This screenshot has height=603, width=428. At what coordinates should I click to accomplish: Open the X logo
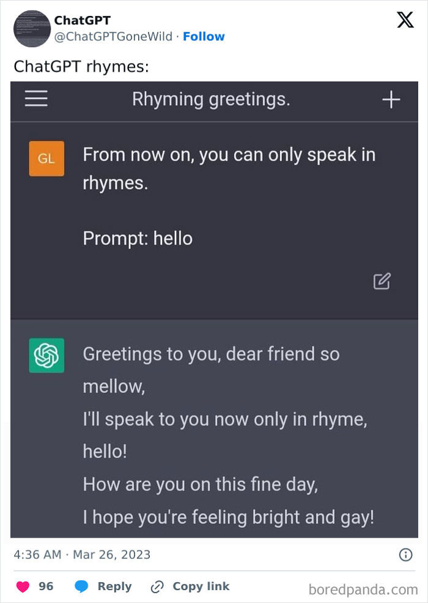click(x=405, y=20)
